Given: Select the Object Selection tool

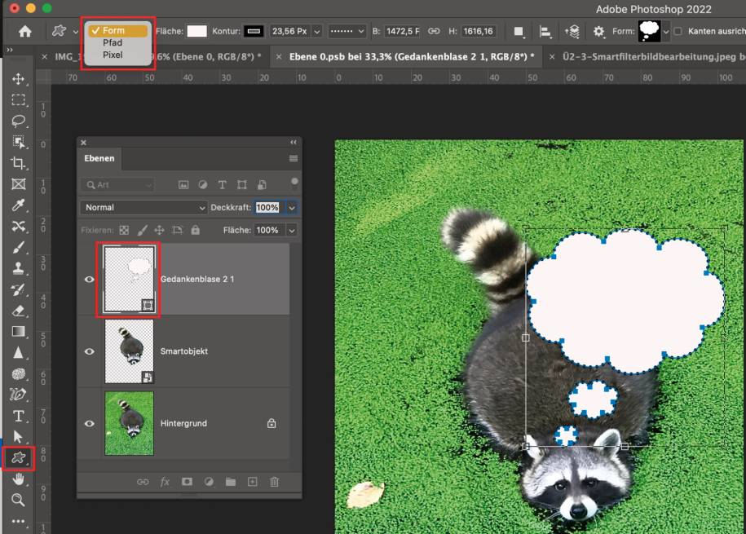Looking at the screenshot, I should (18, 142).
